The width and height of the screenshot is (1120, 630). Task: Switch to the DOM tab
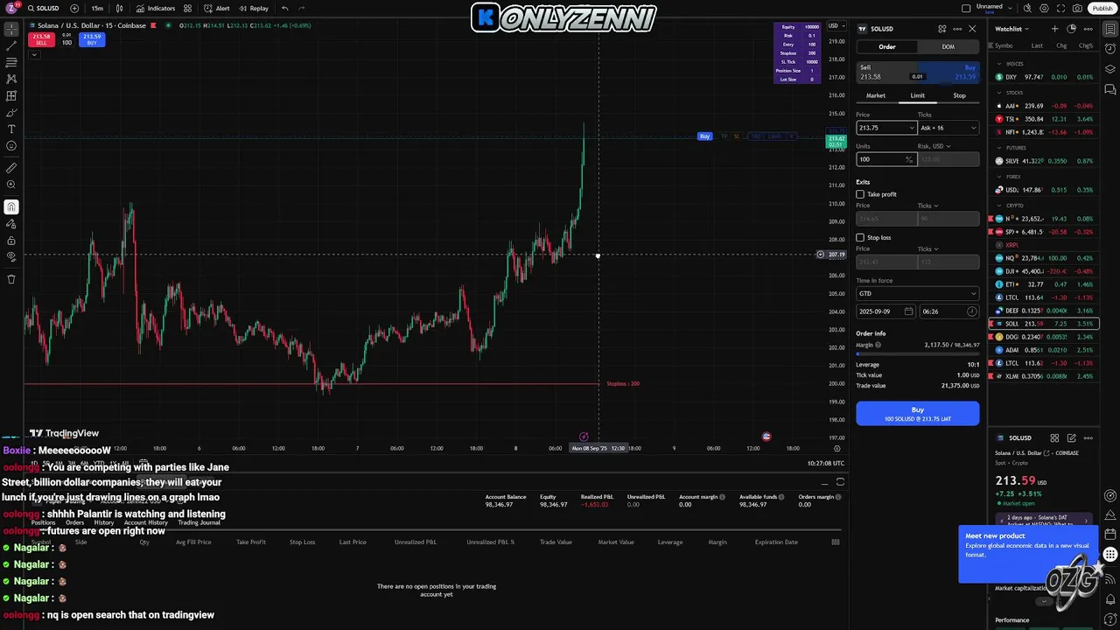coord(948,46)
